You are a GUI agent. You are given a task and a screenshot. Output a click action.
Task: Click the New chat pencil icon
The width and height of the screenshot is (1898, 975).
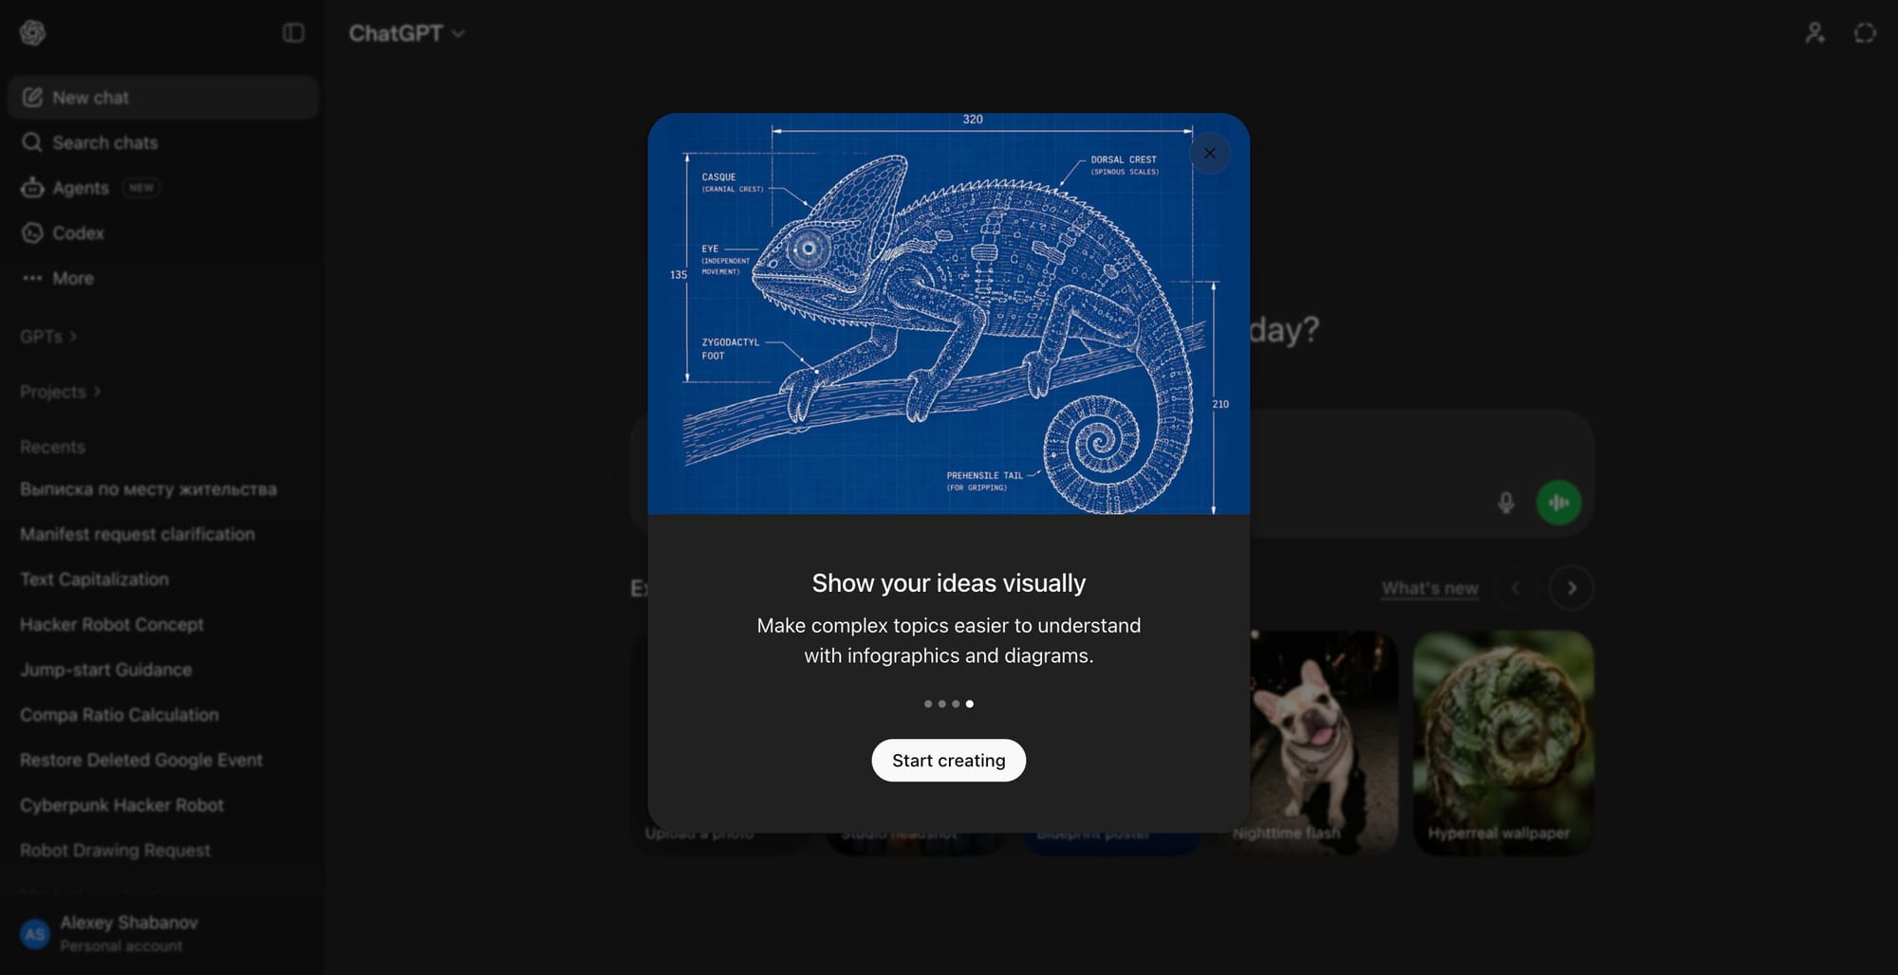coord(32,98)
